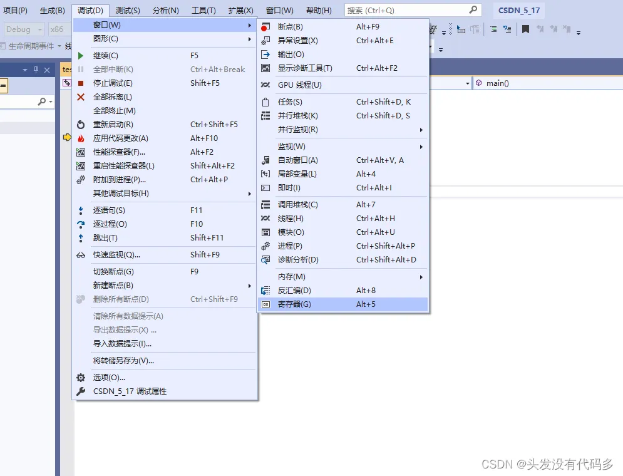Click the 调用堆栈(C) call stack icon

click(265, 205)
